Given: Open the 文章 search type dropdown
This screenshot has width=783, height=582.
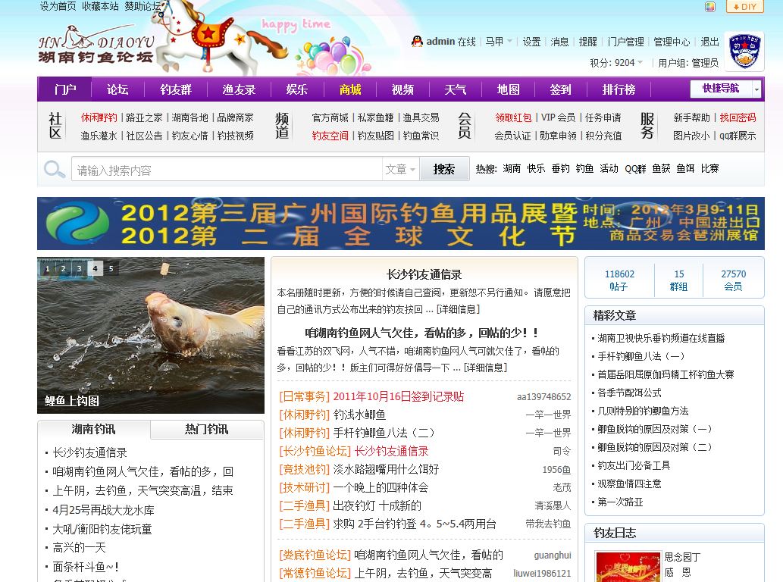Looking at the screenshot, I should click(x=400, y=169).
